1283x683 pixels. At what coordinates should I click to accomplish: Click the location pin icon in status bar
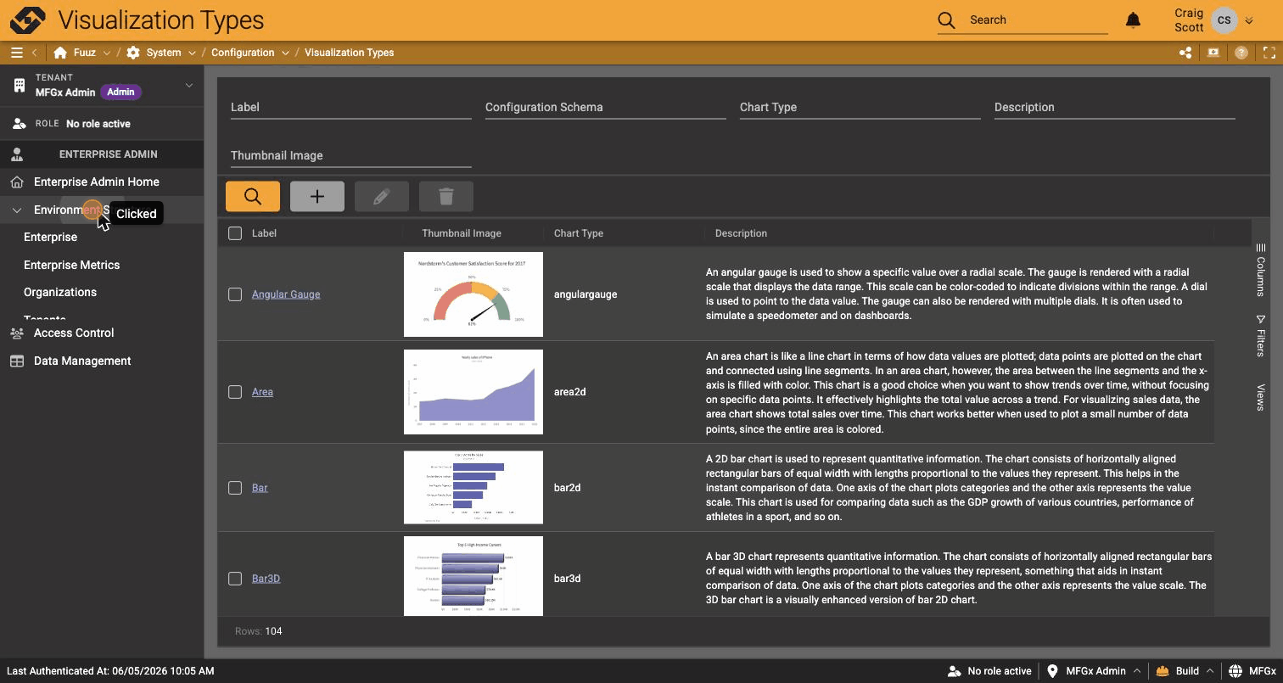point(1052,671)
